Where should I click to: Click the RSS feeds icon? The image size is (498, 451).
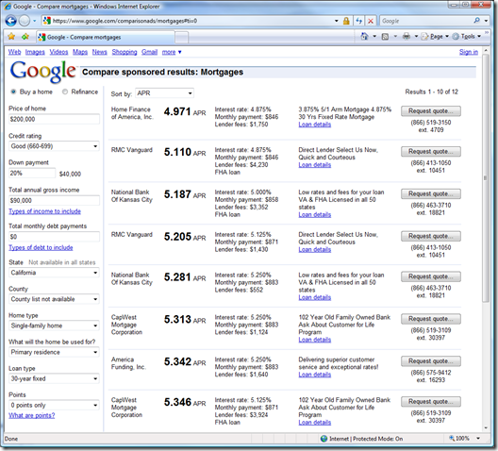point(385,37)
